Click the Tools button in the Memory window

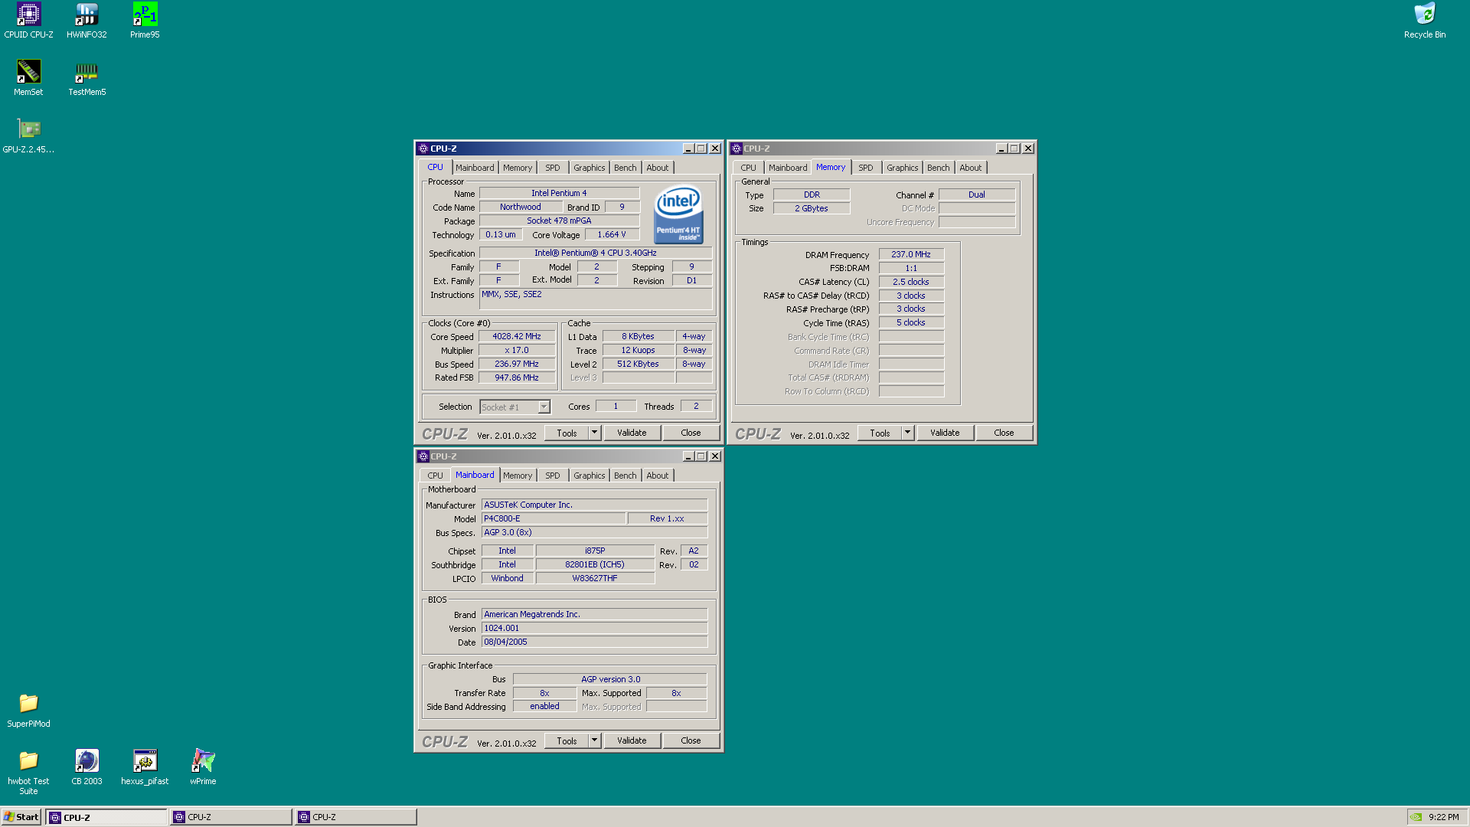(880, 433)
